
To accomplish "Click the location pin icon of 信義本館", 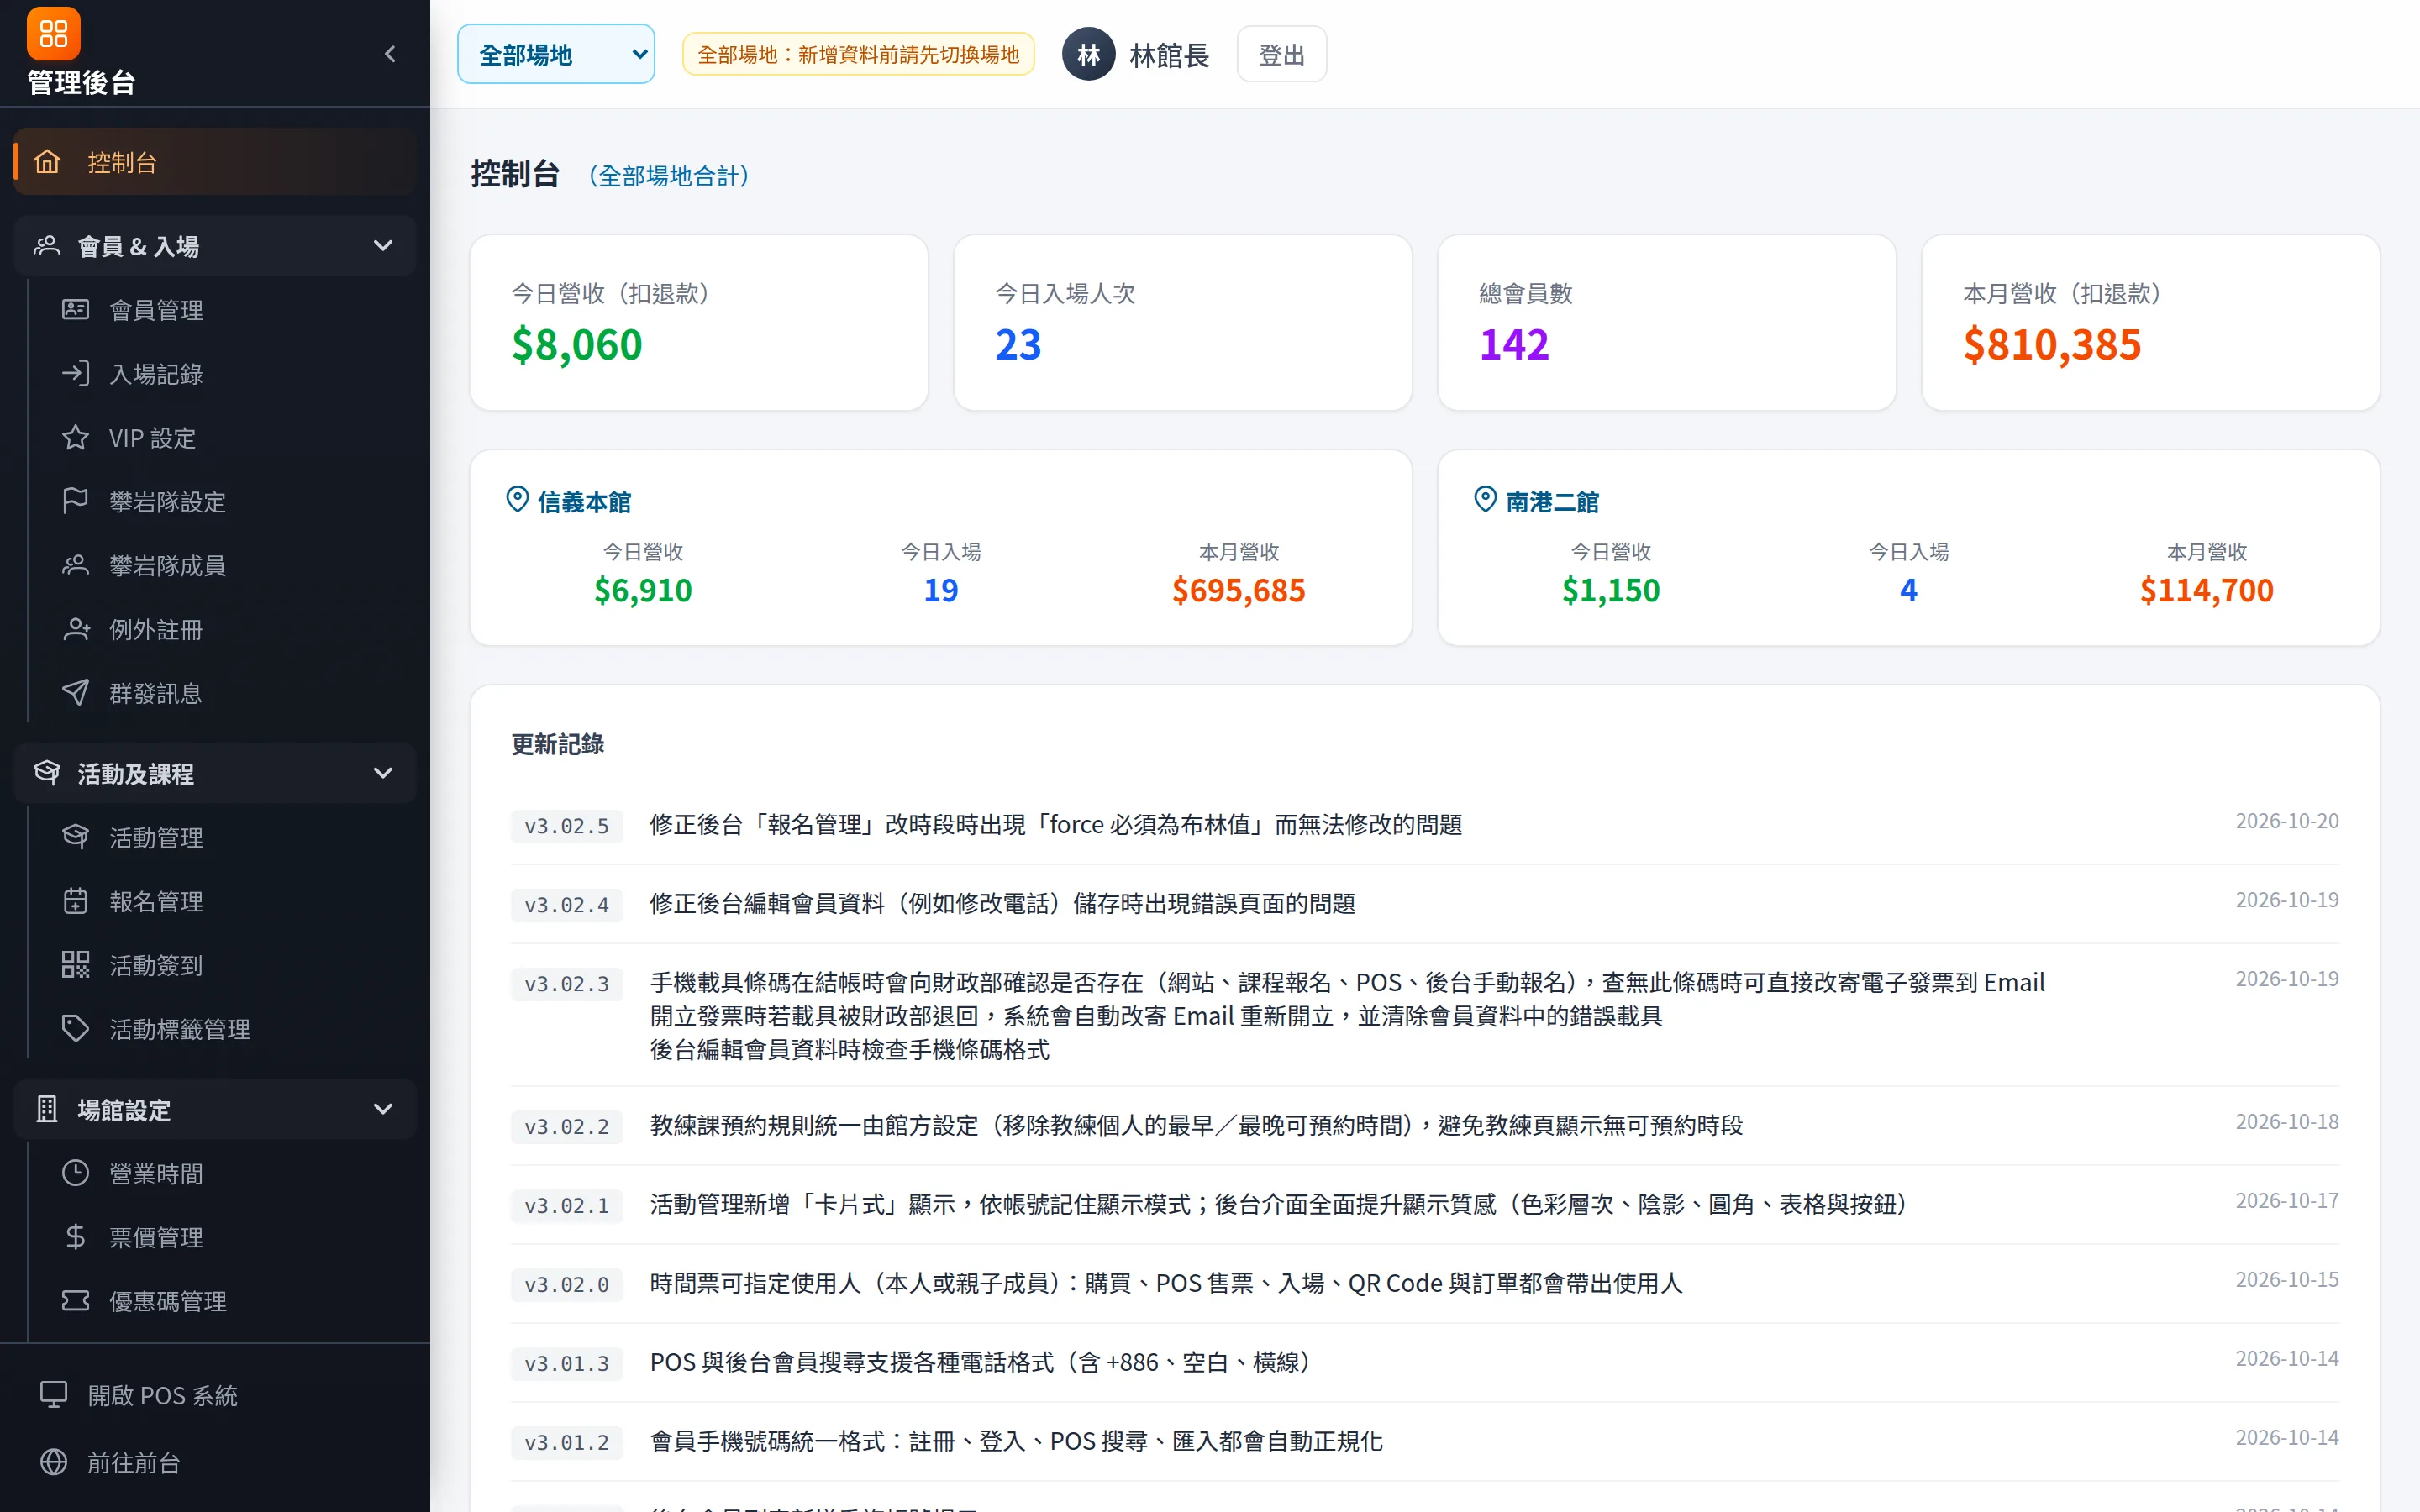I will tap(517, 500).
